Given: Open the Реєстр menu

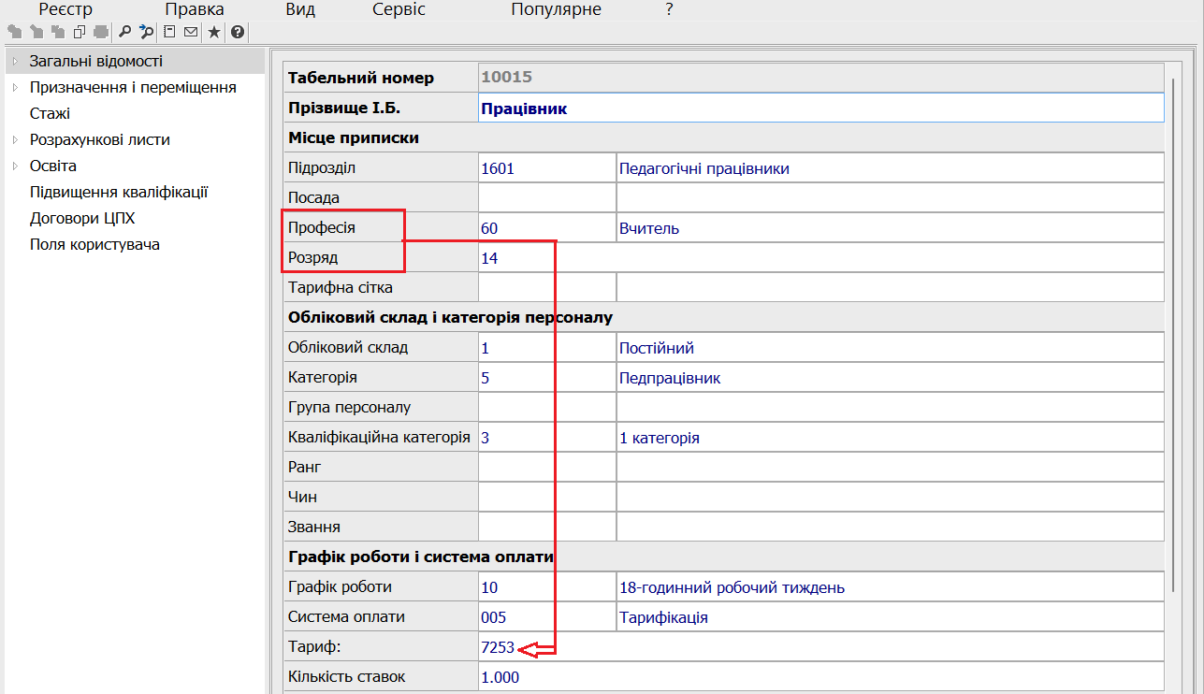Looking at the screenshot, I should [65, 9].
